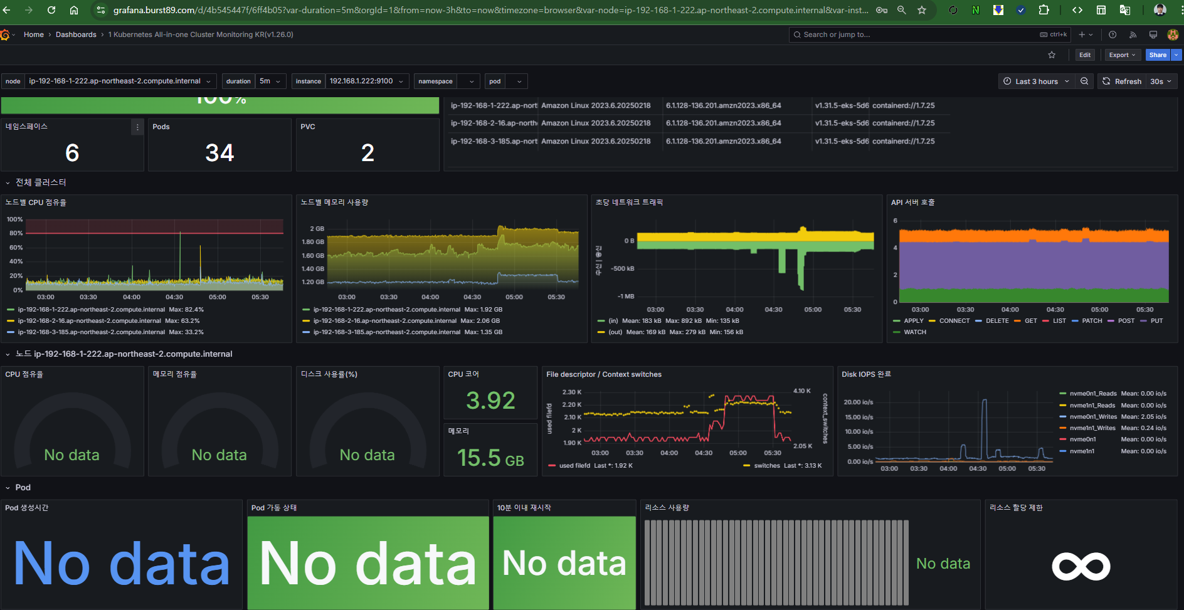Go to Home breadcrumb
This screenshot has height=610, width=1184.
pyautogui.click(x=34, y=34)
